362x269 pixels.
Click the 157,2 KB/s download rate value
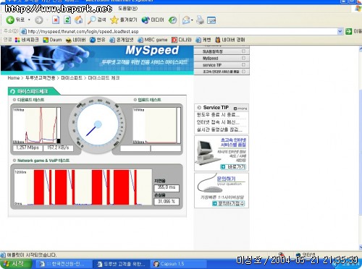coord(58,148)
